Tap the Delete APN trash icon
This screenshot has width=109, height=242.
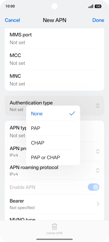coord(54,227)
